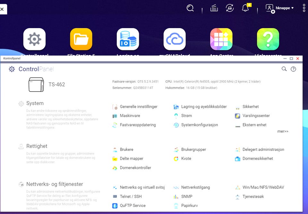Open Domenesikkerhet

[254, 159]
